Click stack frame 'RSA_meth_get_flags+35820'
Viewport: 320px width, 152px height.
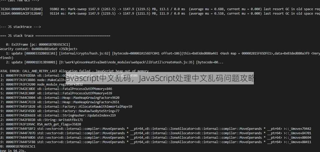point(59,124)
